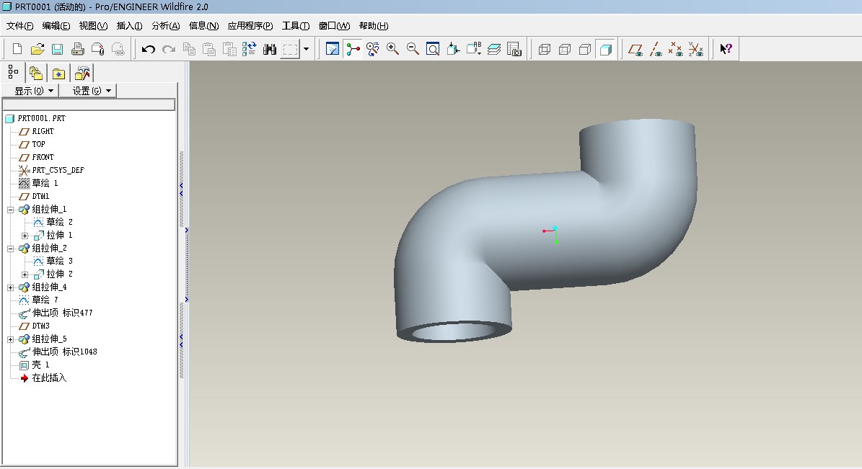Open the 工具(T) menu
Viewport: 862px width, 469px height.
click(296, 26)
